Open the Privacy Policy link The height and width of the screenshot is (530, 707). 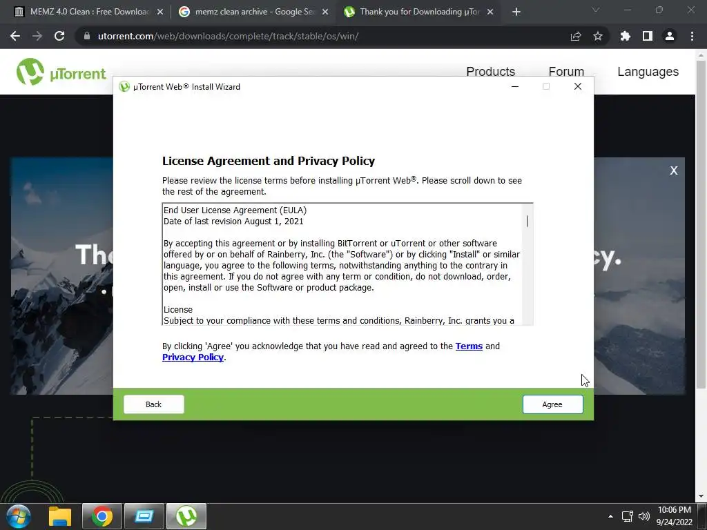(193, 357)
